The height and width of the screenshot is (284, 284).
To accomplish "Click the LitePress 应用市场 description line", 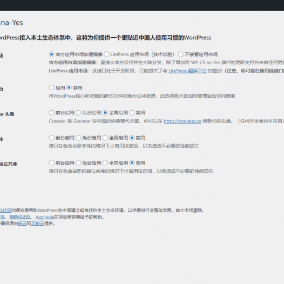I will (x=166, y=71).
